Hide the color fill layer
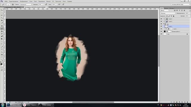Image resolution: width=191 pixels, height=107 pixels. (161, 32)
